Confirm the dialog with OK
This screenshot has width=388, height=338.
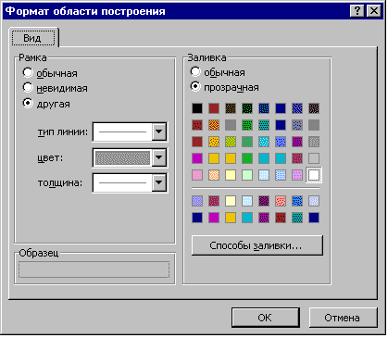pos(266,318)
